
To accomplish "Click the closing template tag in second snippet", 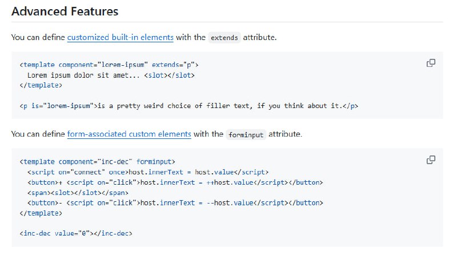I will click(40, 213).
